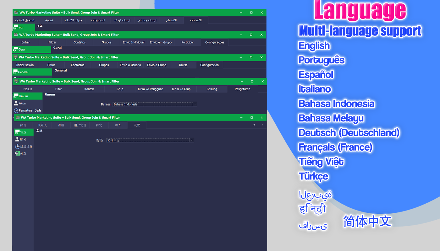Switch to the Kirim ke Pengguna tab
The width and height of the screenshot is (440, 251).
[151, 89]
